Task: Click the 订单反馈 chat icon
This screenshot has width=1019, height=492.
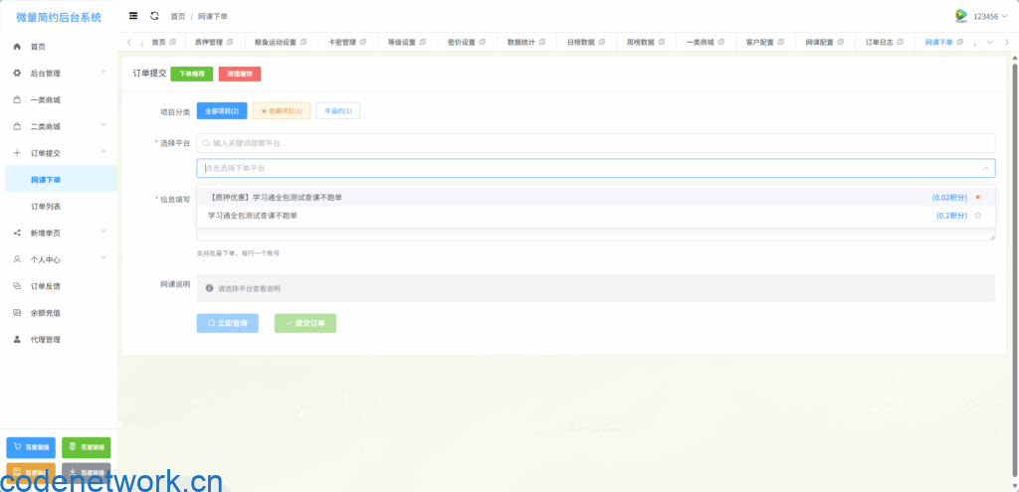Action: pos(17,286)
